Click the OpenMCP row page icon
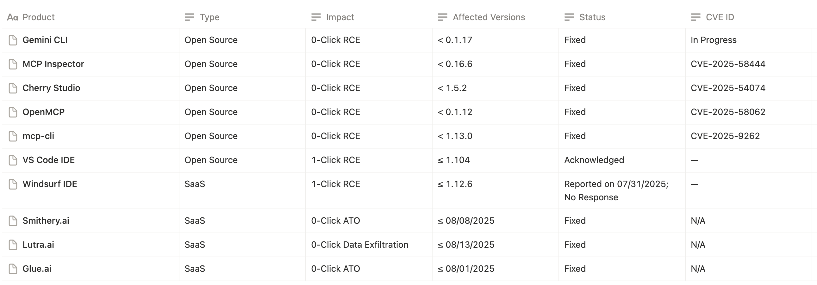The width and height of the screenshot is (817, 285). (13, 112)
